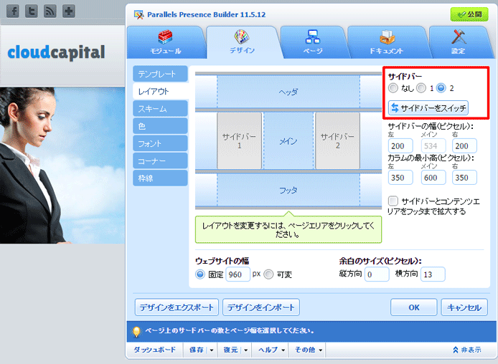Open the 設定 tab with tools icon
The height and width of the screenshot is (364, 498).
coord(459,42)
